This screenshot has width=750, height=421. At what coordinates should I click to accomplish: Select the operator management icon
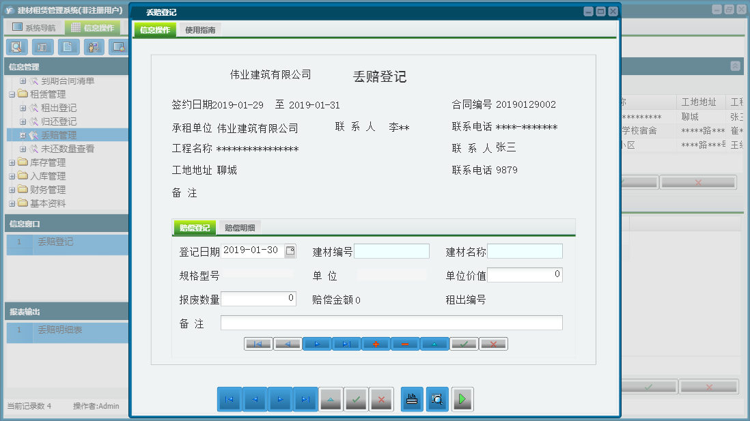(x=93, y=47)
